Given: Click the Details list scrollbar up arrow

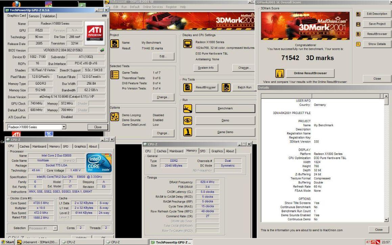Looking at the screenshot, I should pyautogui.click(x=386, y=96).
